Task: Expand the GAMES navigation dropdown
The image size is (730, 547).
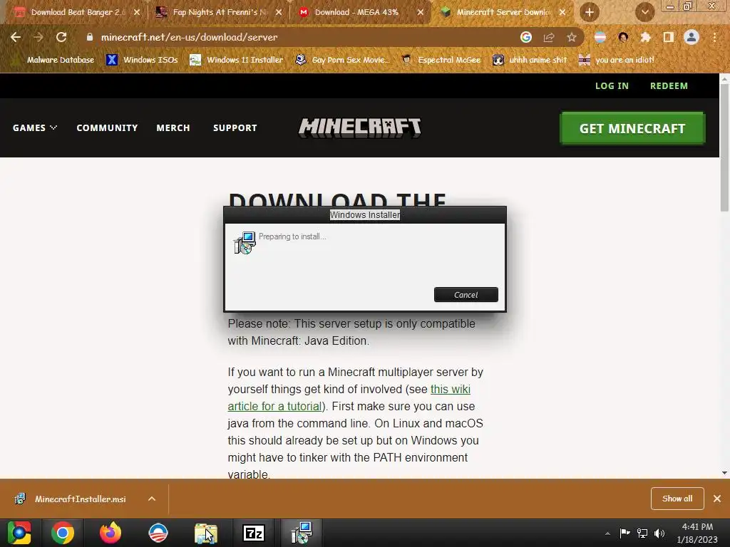Action: (35, 128)
